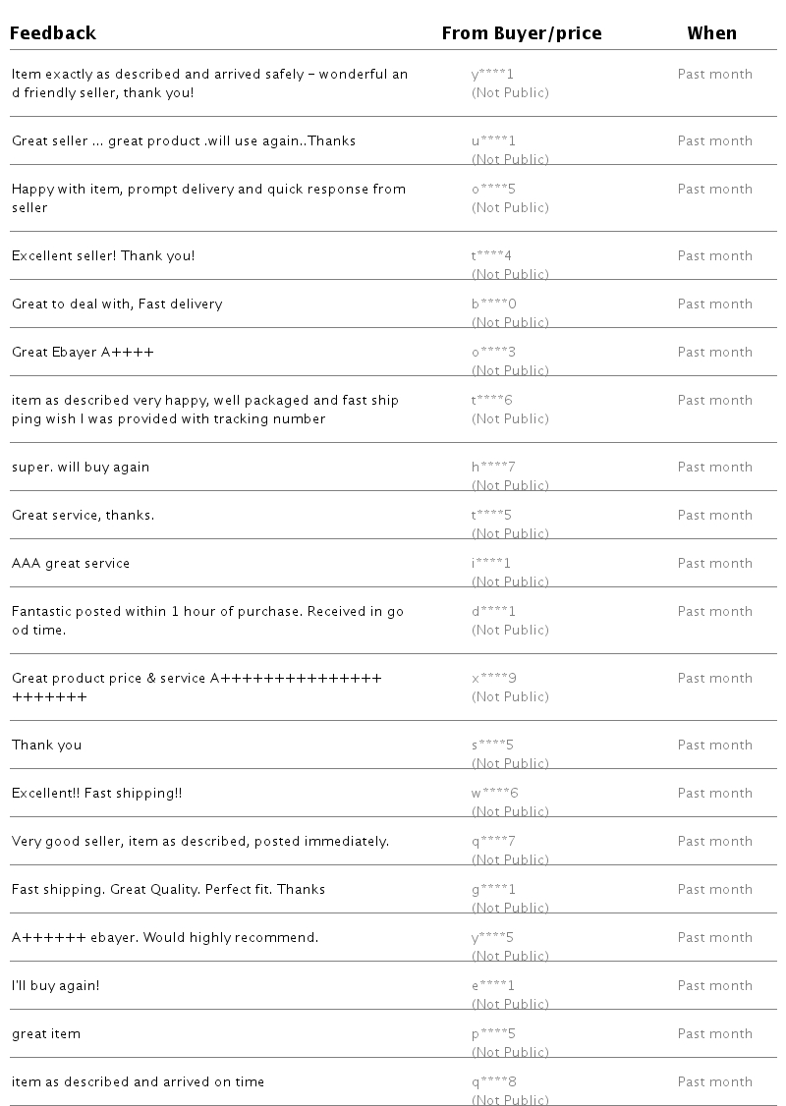Viewport: 786px width, 1106px height.
Task: Open buyer u****1 profile link
Action: [493, 141]
